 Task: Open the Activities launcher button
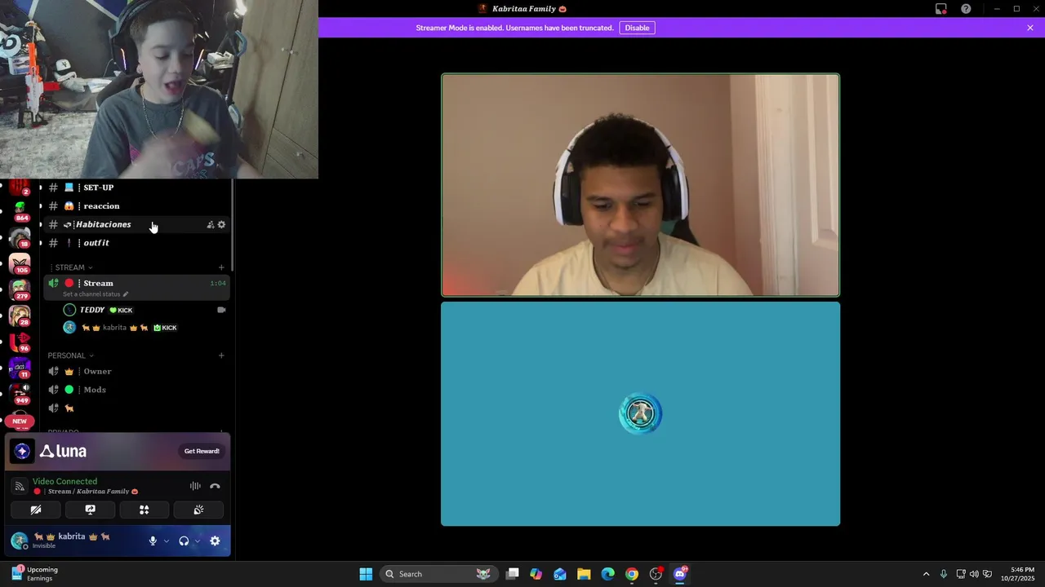pyautogui.click(x=145, y=510)
